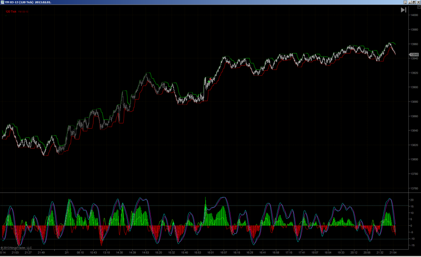Viewport: 421px width, 257px height.
Task: Click the 13:18 time axis label
Action: pos(106,252)
